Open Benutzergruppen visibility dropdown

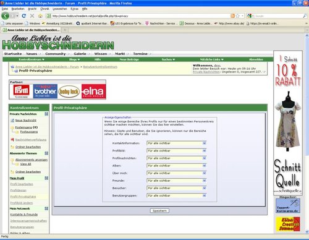177,195
